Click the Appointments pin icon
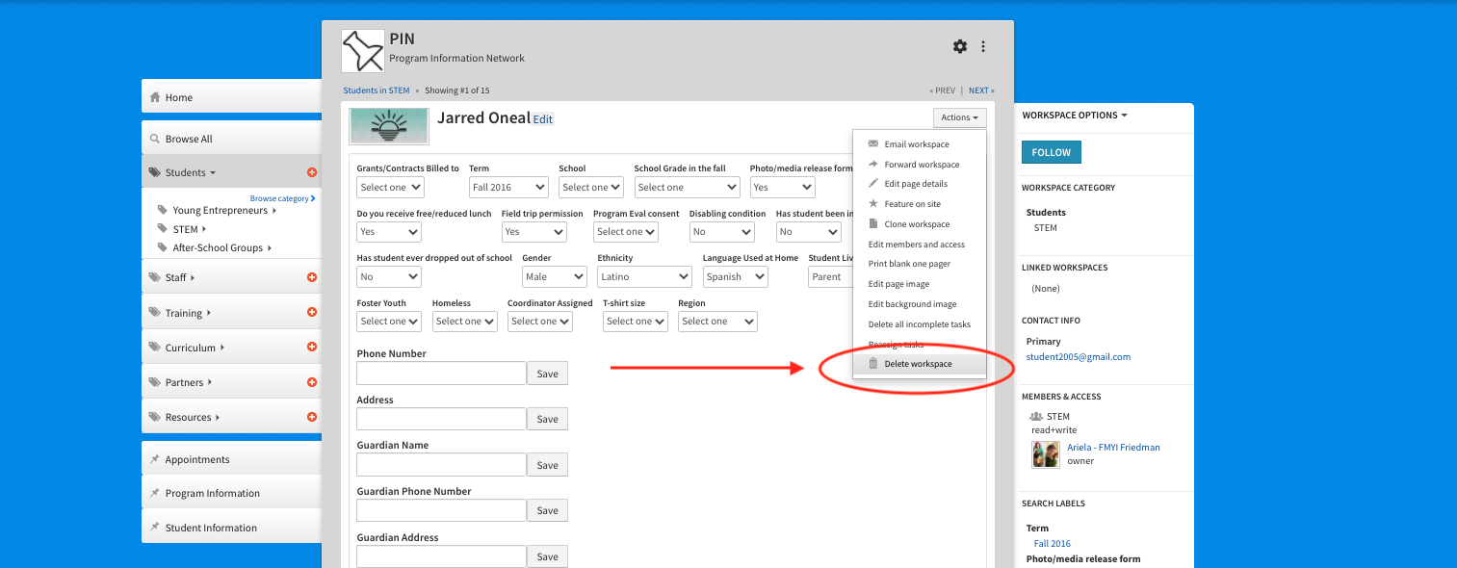This screenshot has height=568, width=1457. click(x=154, y=459)
